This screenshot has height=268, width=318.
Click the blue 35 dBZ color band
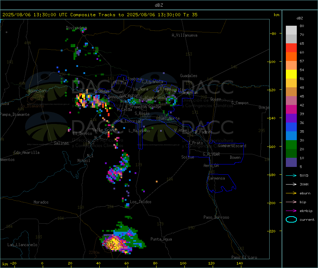(291, 127)
